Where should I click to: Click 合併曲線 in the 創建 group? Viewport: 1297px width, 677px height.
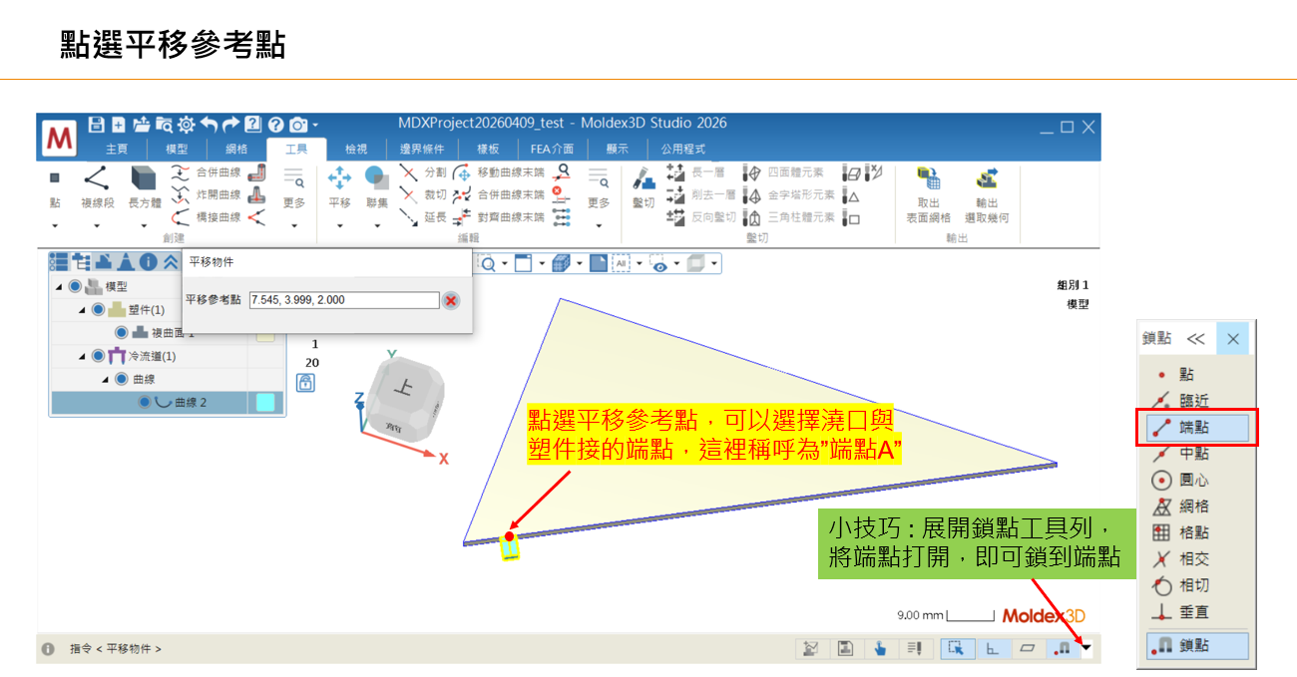point(207,171)
